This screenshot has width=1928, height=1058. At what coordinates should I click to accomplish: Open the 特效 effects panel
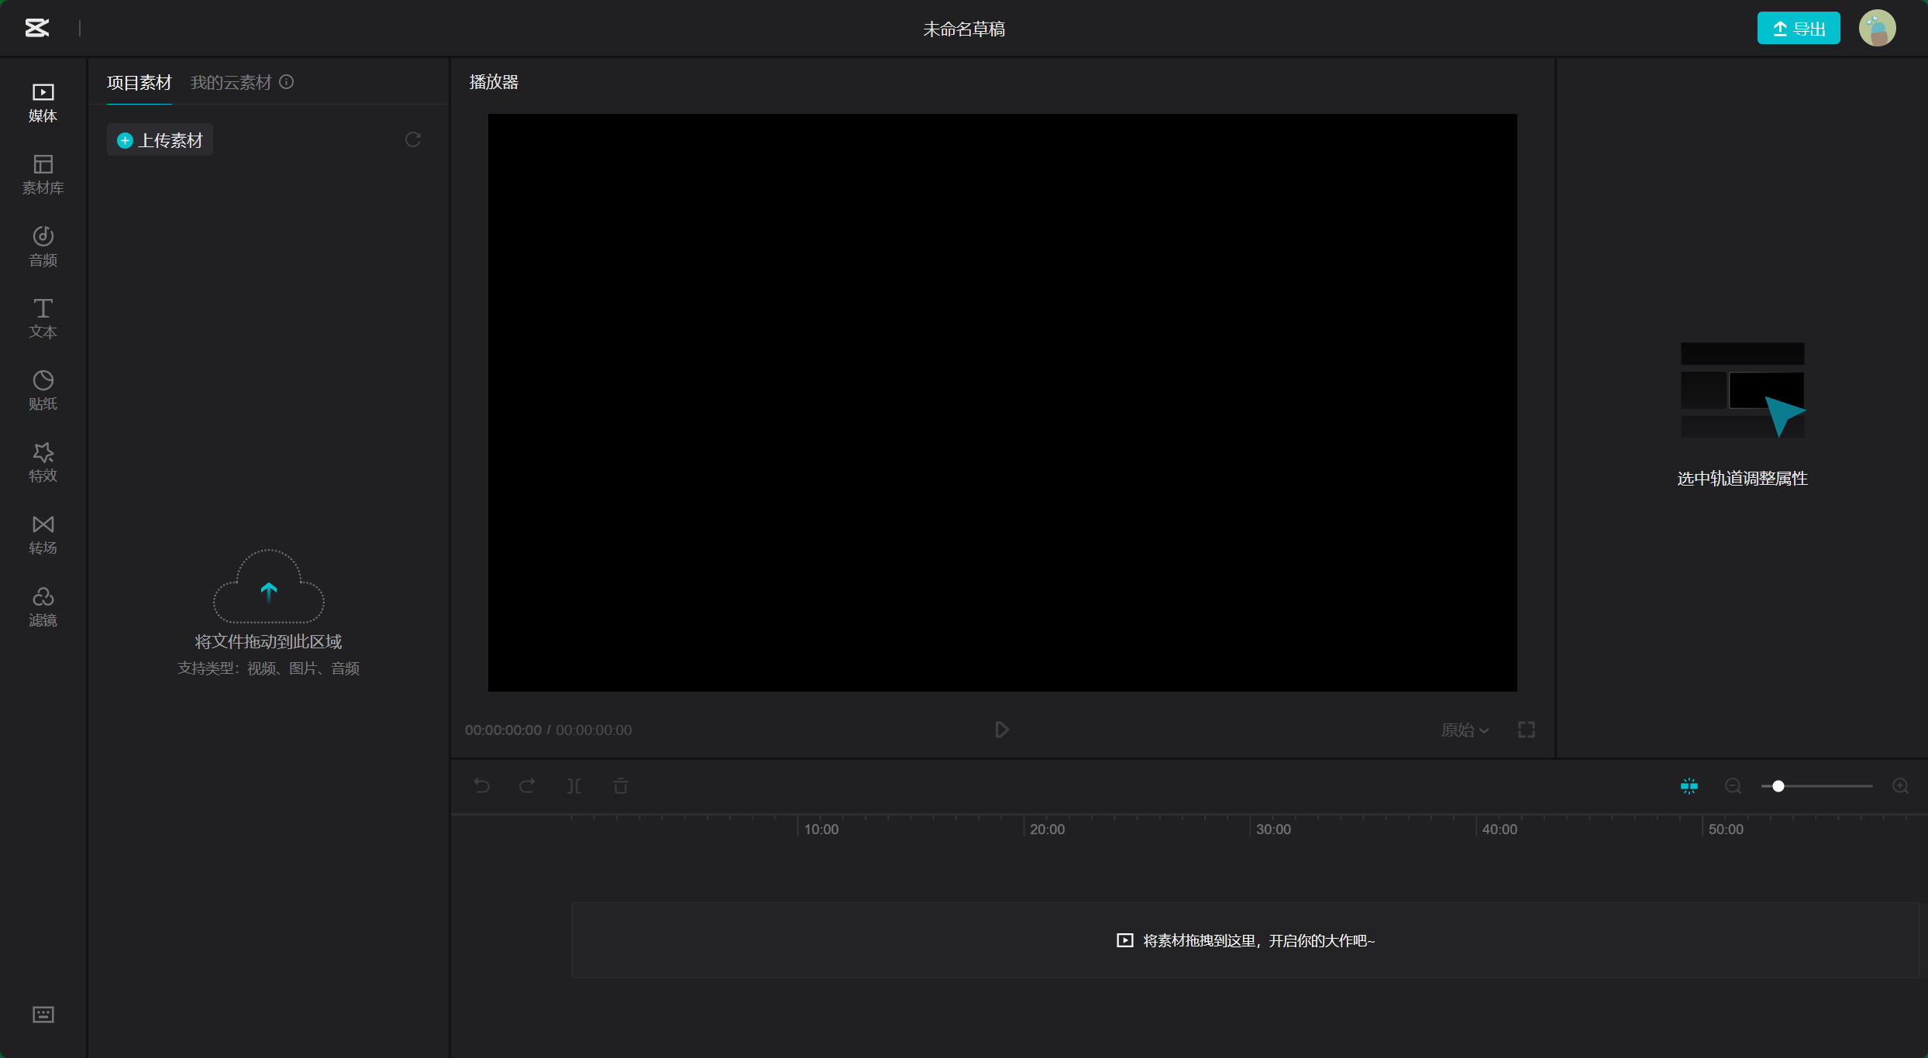click(43, 462)
